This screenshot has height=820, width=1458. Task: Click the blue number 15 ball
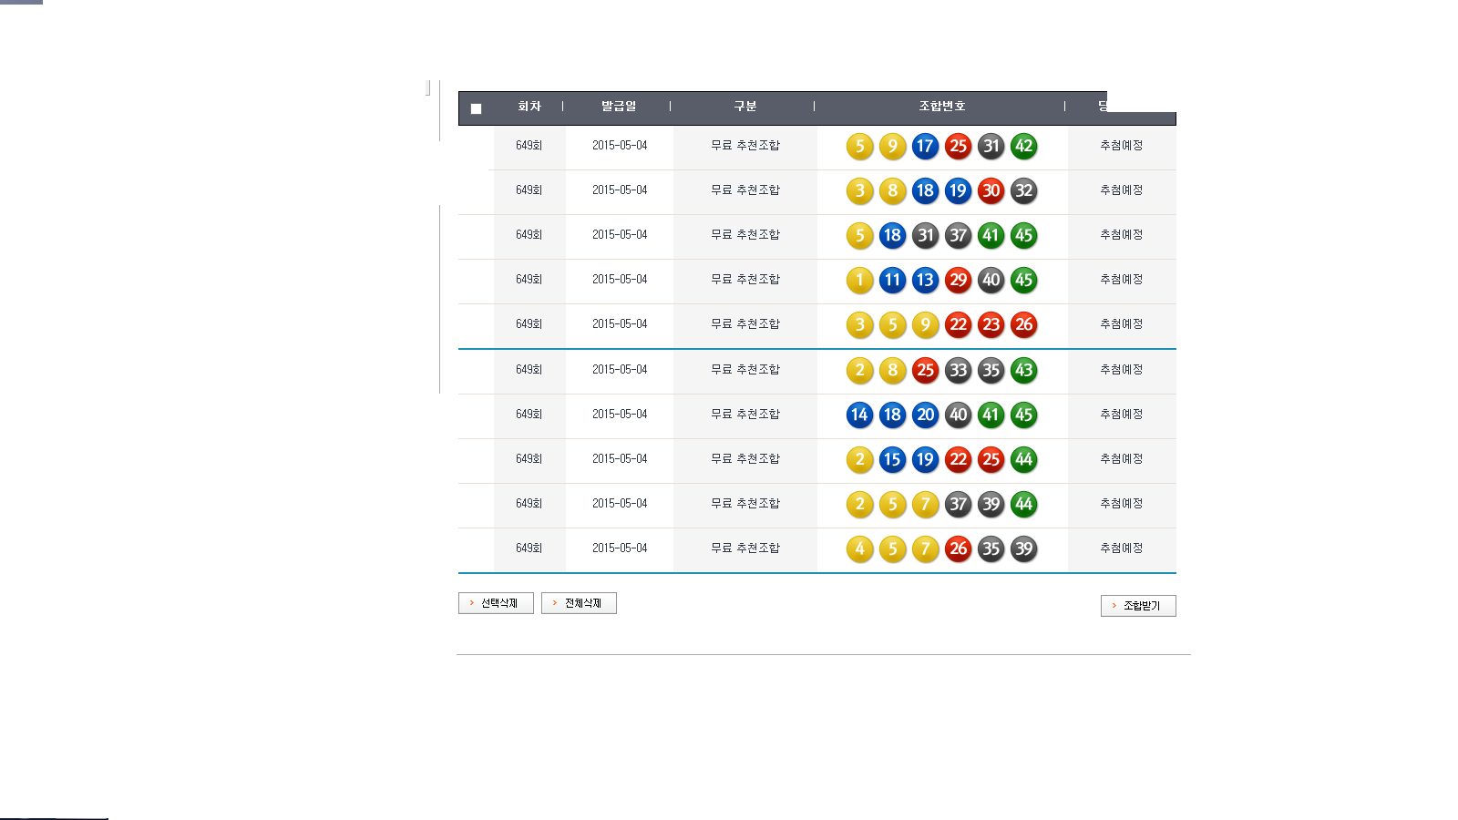click(892, 459)
